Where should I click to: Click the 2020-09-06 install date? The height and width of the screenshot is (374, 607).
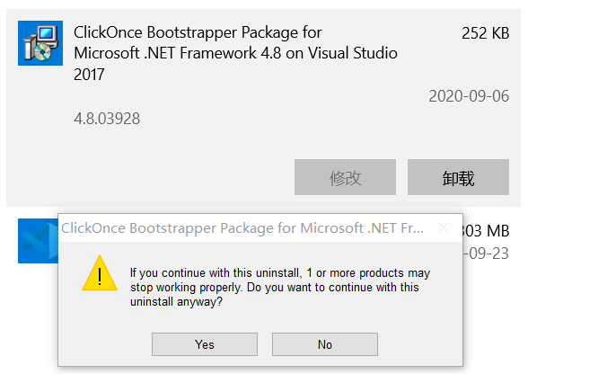click(469, 96)
